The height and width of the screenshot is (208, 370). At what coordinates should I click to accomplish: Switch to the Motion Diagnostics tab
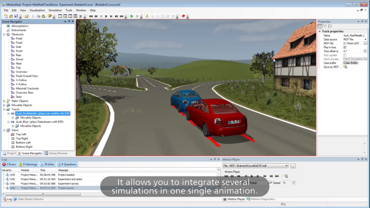[261, 199]
